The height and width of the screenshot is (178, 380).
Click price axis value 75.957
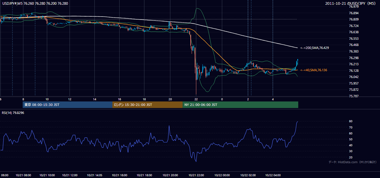click(x=353, y=83)
